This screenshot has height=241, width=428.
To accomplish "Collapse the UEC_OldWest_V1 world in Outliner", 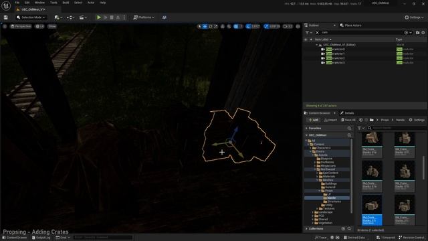I will tap(316, 45).
